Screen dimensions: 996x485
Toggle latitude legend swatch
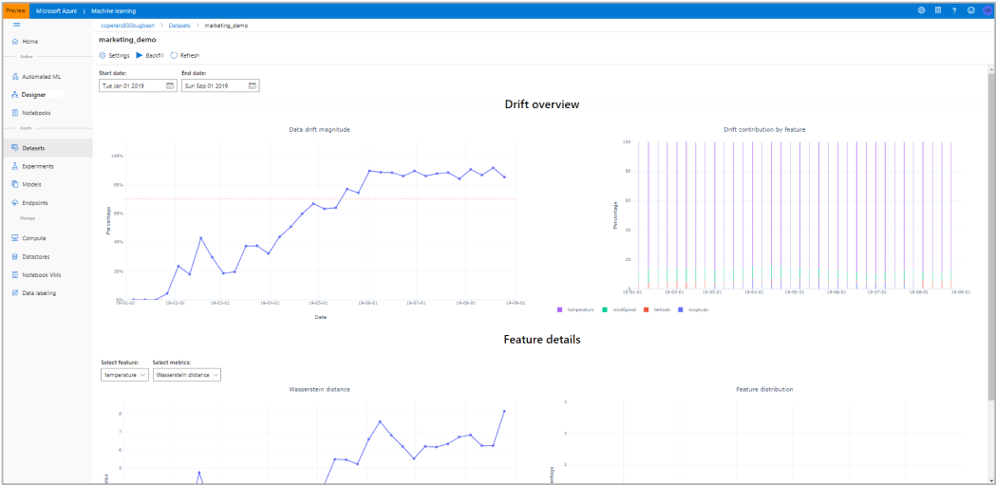click(645, 309)
